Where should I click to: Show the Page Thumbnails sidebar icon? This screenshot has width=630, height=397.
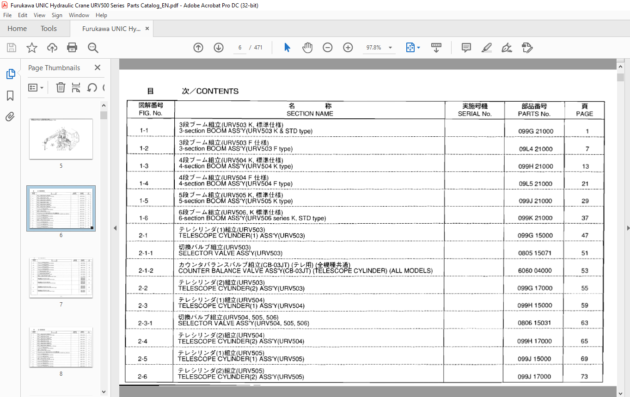tap(10, 74)
